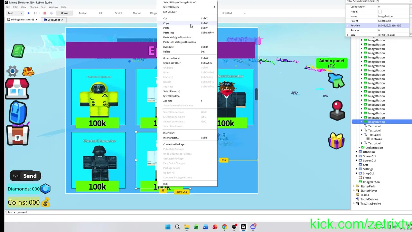The image size is (412, 232).
Task: Open the shop storefront icon
Action: (17, 88)
